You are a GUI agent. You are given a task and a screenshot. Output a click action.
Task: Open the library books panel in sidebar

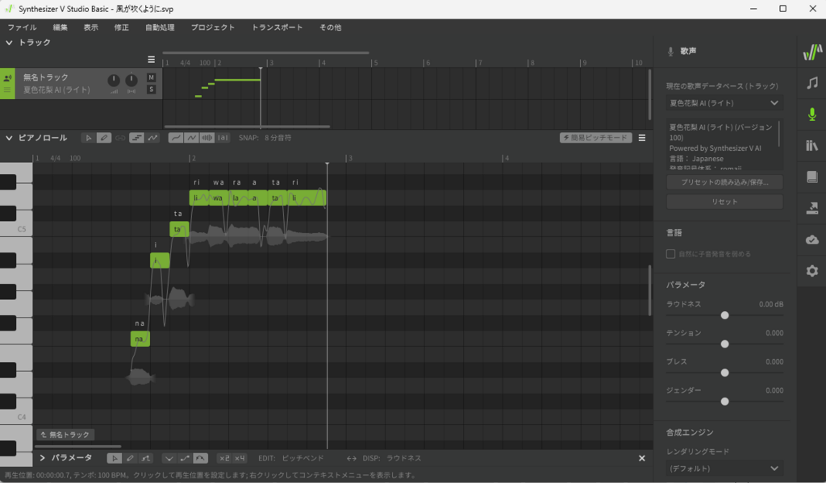[x=811, y=146]
